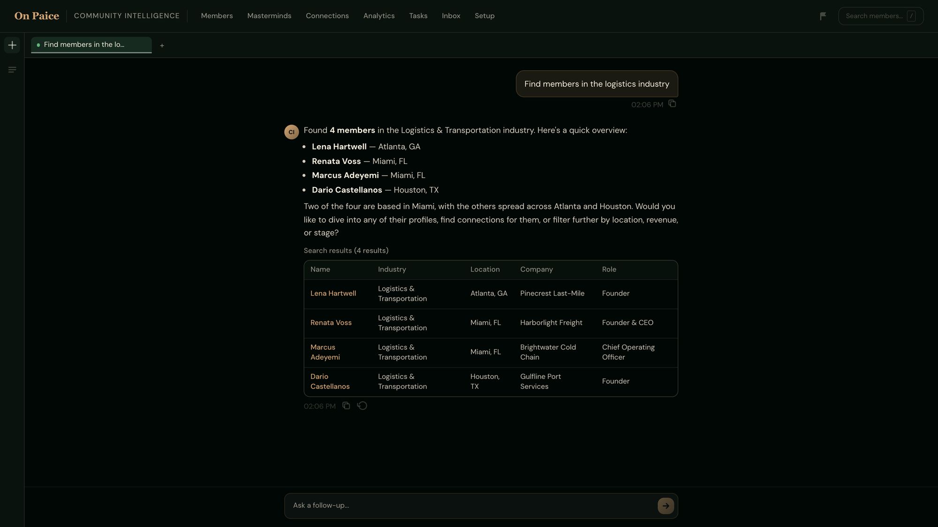Click the new chat plus icon in sidebar
This screenshot has width=938, height=527.
[x=12, y=45]
